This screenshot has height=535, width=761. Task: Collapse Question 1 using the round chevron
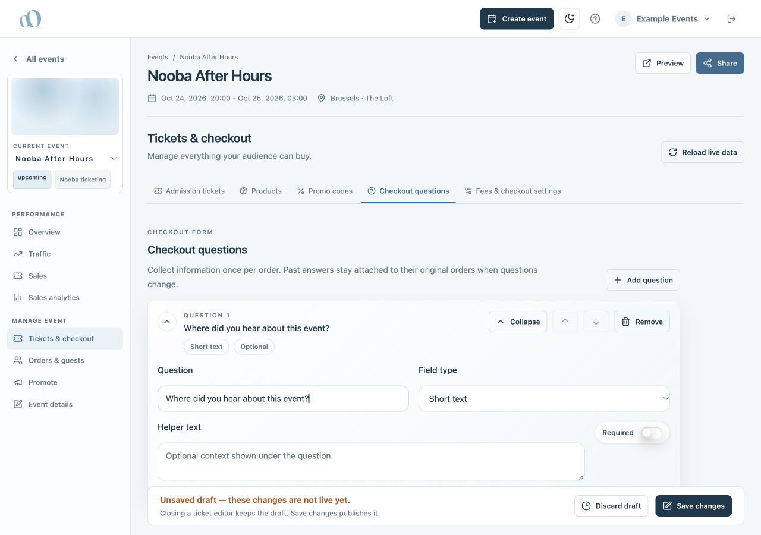[167, 322]
